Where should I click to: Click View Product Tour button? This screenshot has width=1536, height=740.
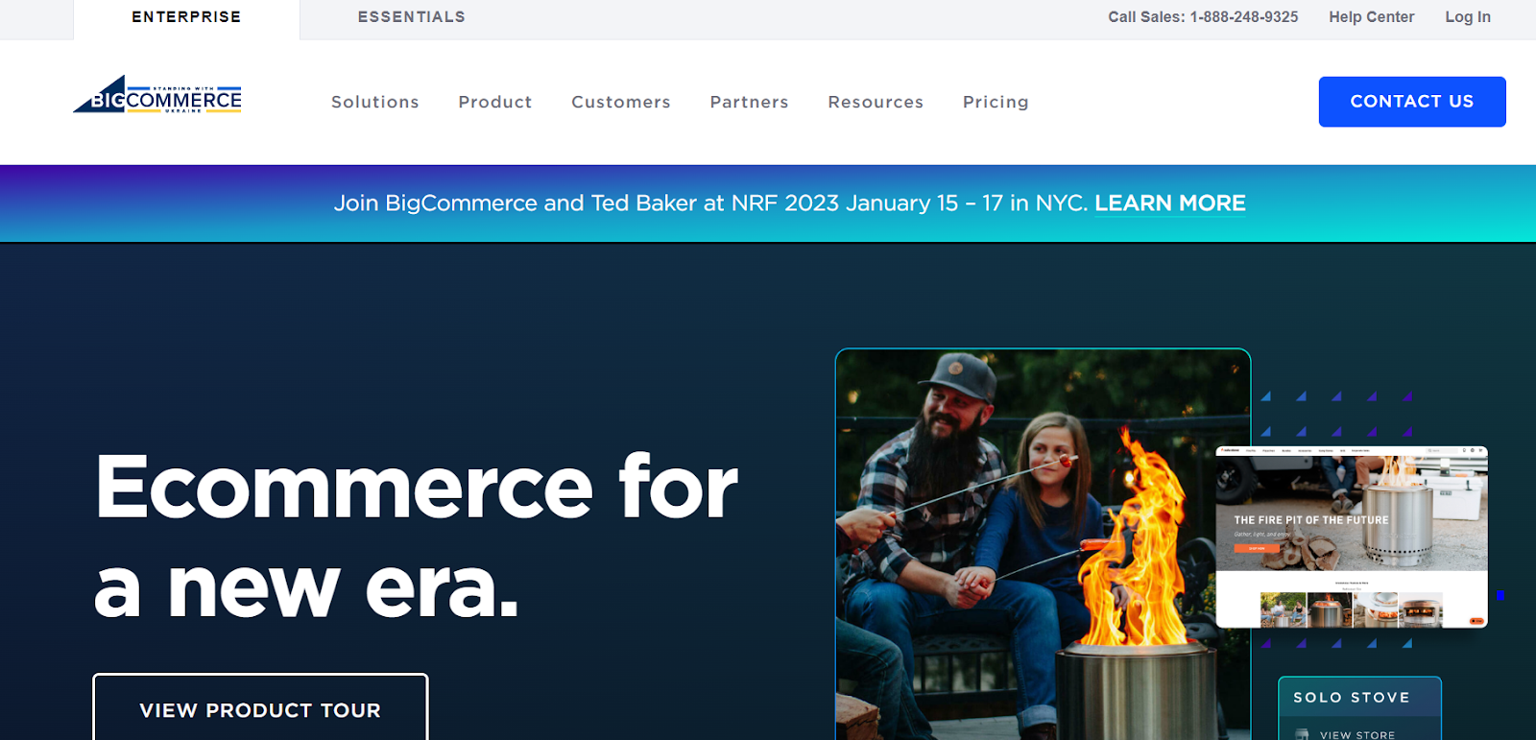tap(260, 708)
